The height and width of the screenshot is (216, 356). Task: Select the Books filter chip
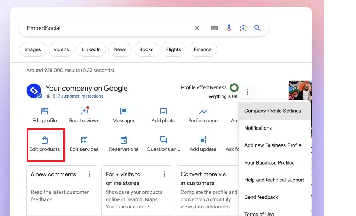[x=146, y=50]
